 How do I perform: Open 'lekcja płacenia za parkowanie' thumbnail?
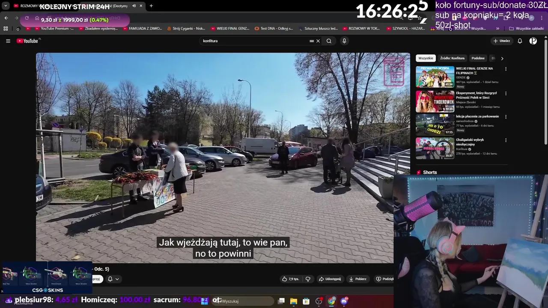435,124
